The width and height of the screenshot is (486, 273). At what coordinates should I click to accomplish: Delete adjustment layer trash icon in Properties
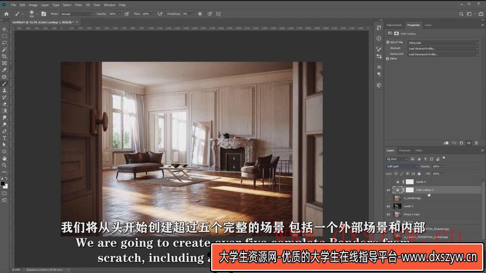476,143
